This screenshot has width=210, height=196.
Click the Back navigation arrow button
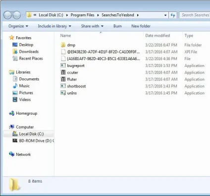pos(7,15)
